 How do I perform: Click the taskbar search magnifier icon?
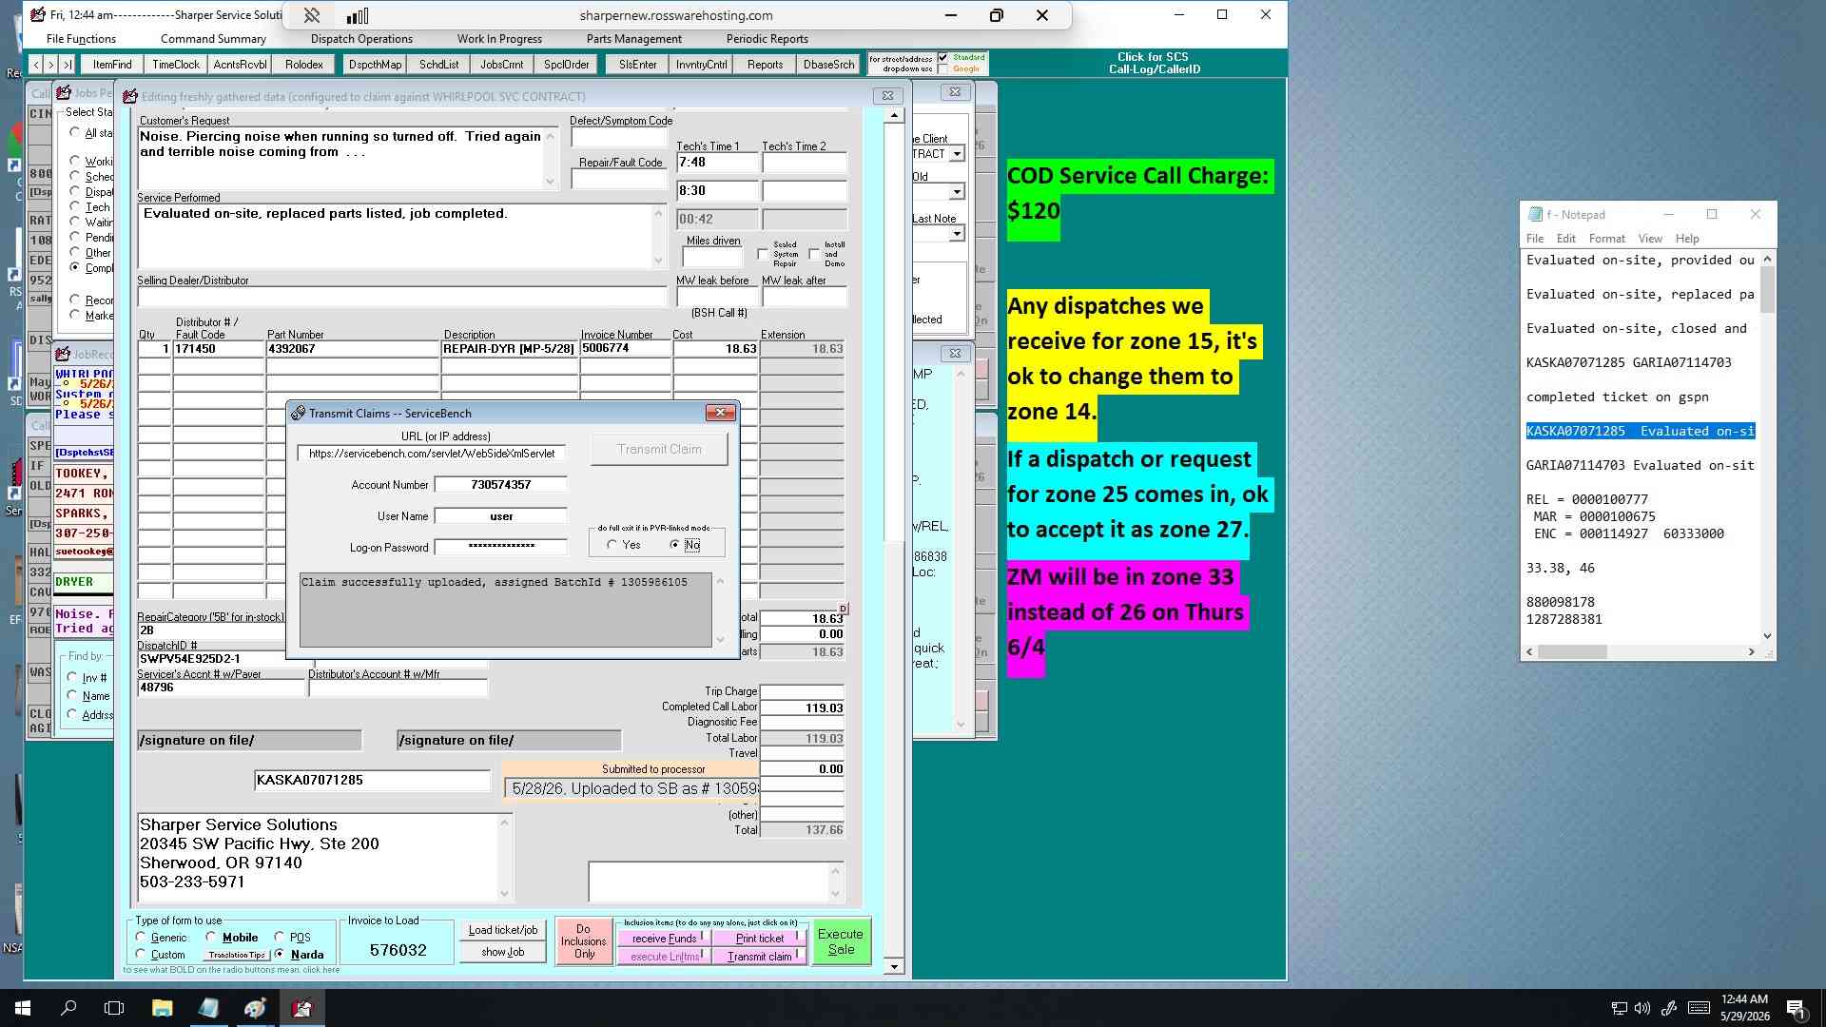[x=68, y=1008]
